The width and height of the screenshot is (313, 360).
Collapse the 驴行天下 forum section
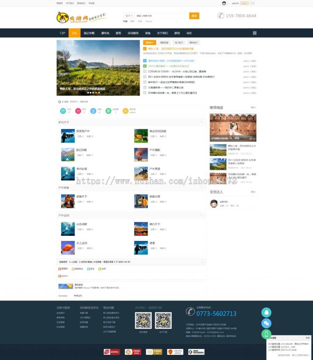point(201,122)
